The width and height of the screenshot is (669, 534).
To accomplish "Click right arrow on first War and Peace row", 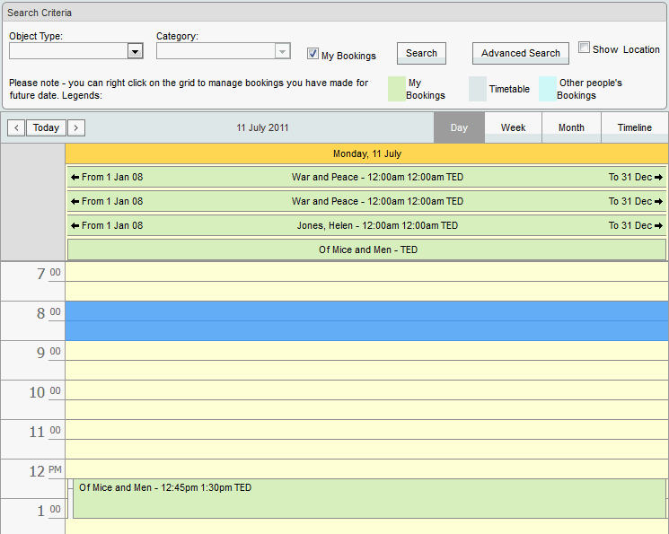I will 658,177.
